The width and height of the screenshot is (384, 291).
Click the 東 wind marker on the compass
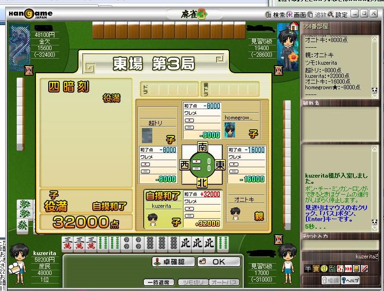click(220, 165)
